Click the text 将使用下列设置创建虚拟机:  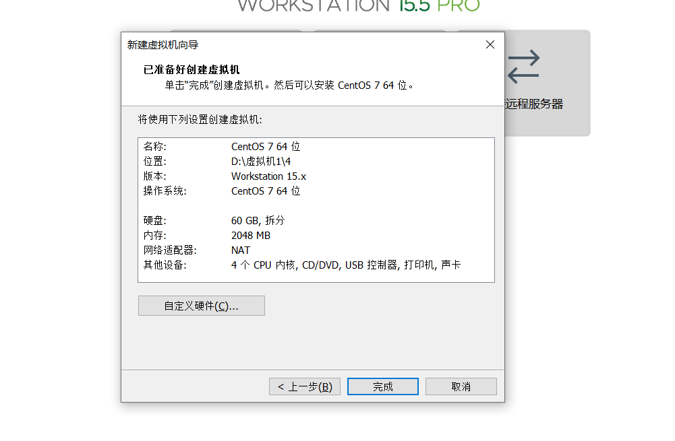pos(200,119)
